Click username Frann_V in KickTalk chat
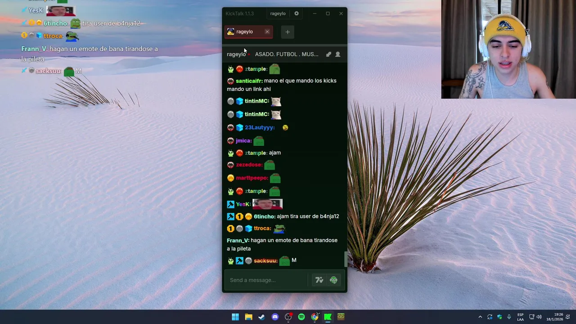 click(x=238, y=240)
